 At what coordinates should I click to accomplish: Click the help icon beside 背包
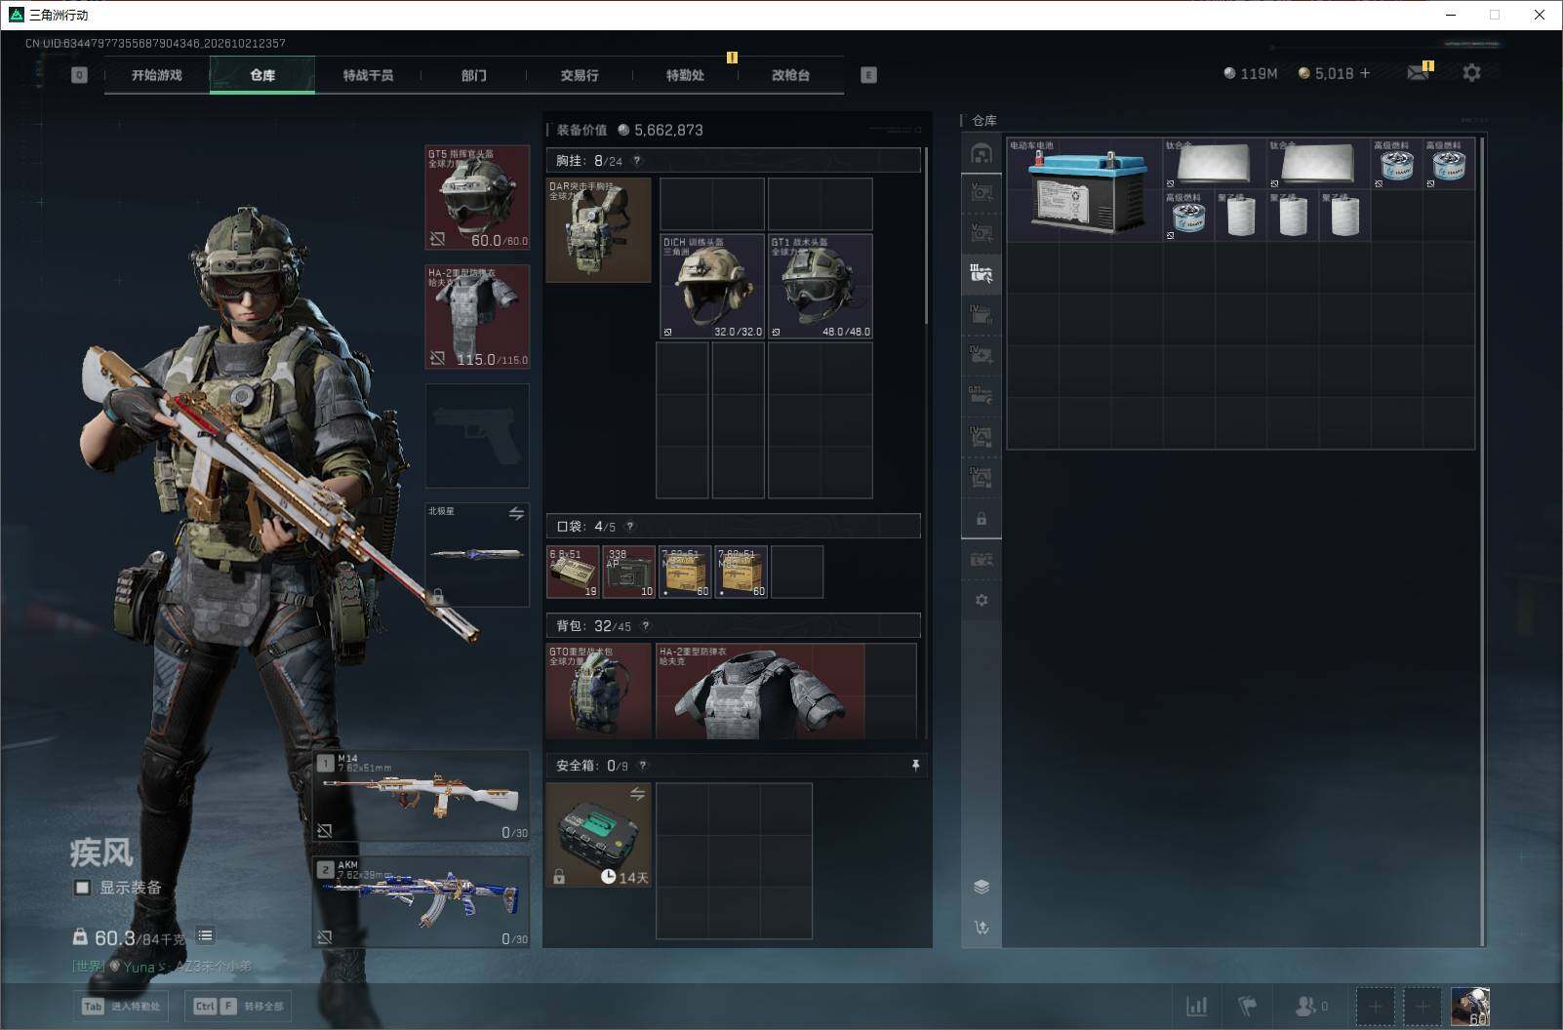(645, 626)
